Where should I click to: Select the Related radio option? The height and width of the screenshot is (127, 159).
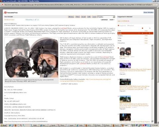[x=128, y=25]
